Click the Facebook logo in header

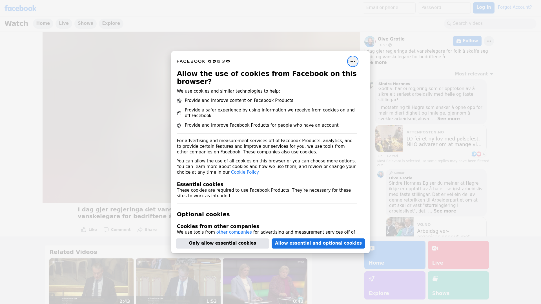tap(20, 8)
